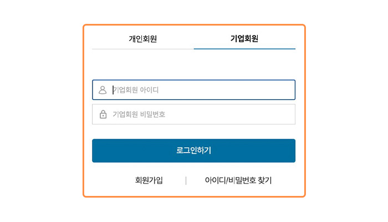Select the user silhouette icon beside 아이디 placeholder
Screen dimensions: 388x222
(x=103, y=90)
